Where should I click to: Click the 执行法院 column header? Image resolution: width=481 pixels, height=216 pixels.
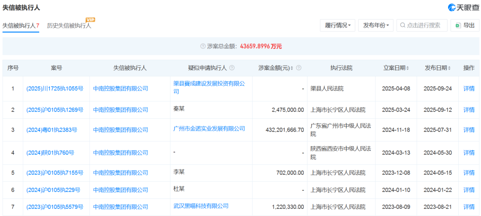point(341,68)
